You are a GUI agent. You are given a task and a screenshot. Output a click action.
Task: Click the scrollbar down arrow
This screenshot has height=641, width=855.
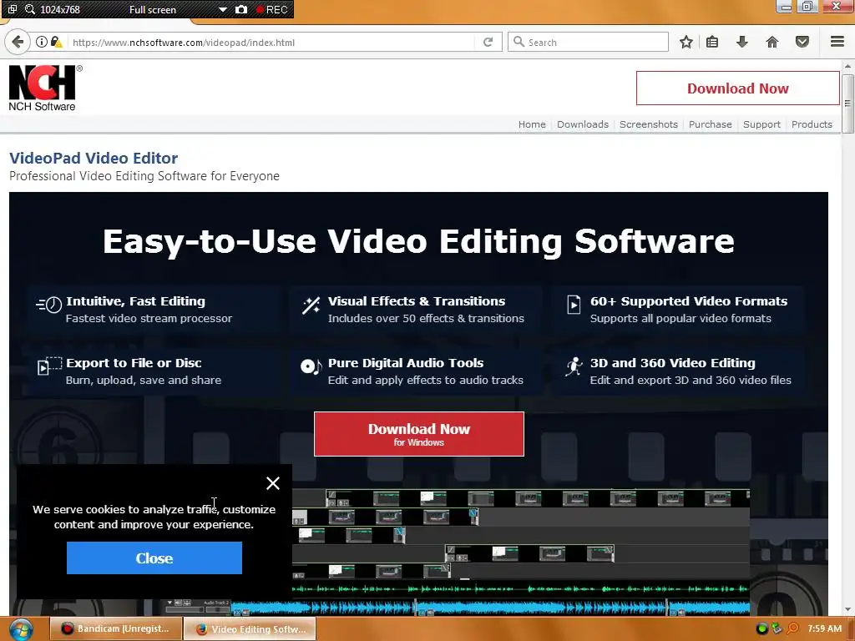[847, 609]
